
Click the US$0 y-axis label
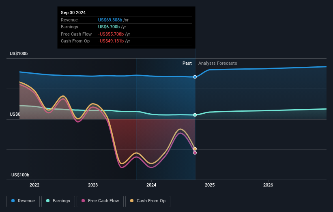pos(15,114)
